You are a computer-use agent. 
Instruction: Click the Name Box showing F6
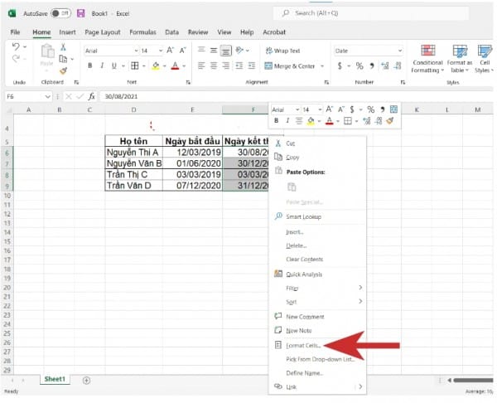[28, 96]
